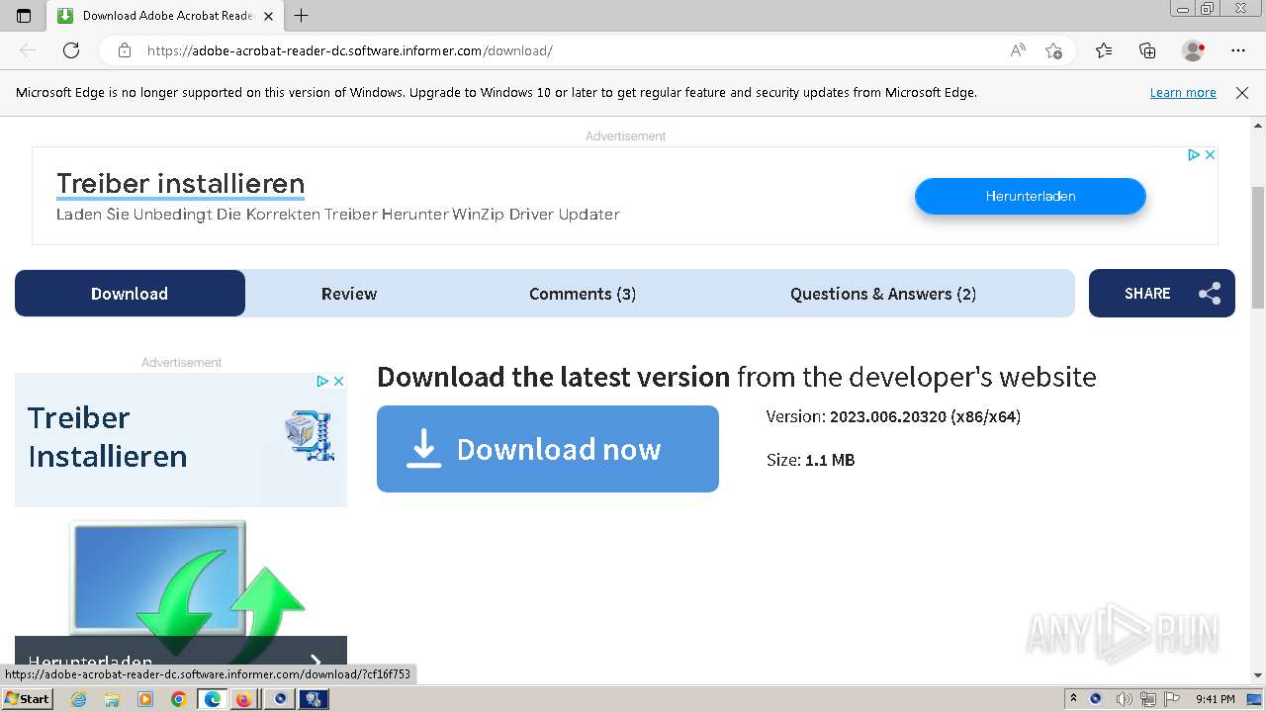
Task: Open the Favorites list icon
Action: (1104, 50)
